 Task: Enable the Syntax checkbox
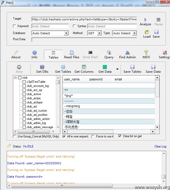(x=74, y=26)
